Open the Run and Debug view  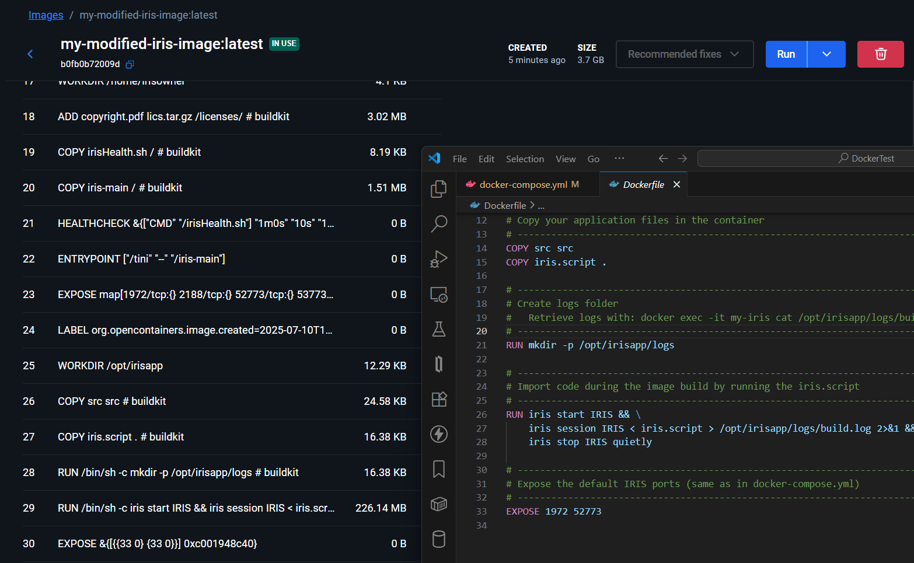439,259
